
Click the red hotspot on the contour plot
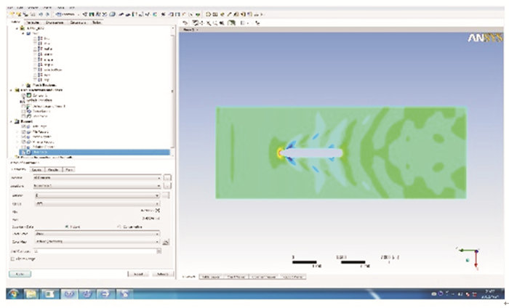tap(280, 153)
